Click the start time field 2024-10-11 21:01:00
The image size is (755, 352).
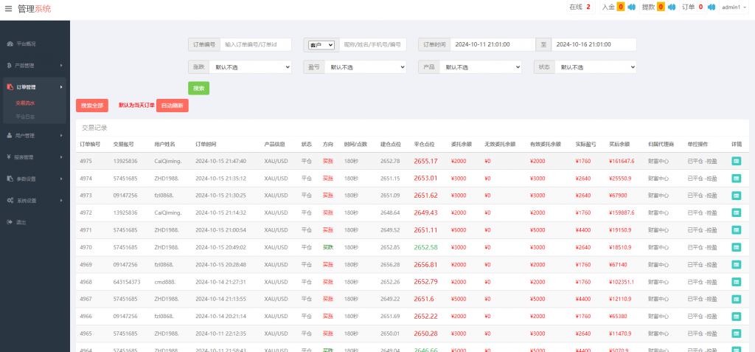click(x=493, y=45)
